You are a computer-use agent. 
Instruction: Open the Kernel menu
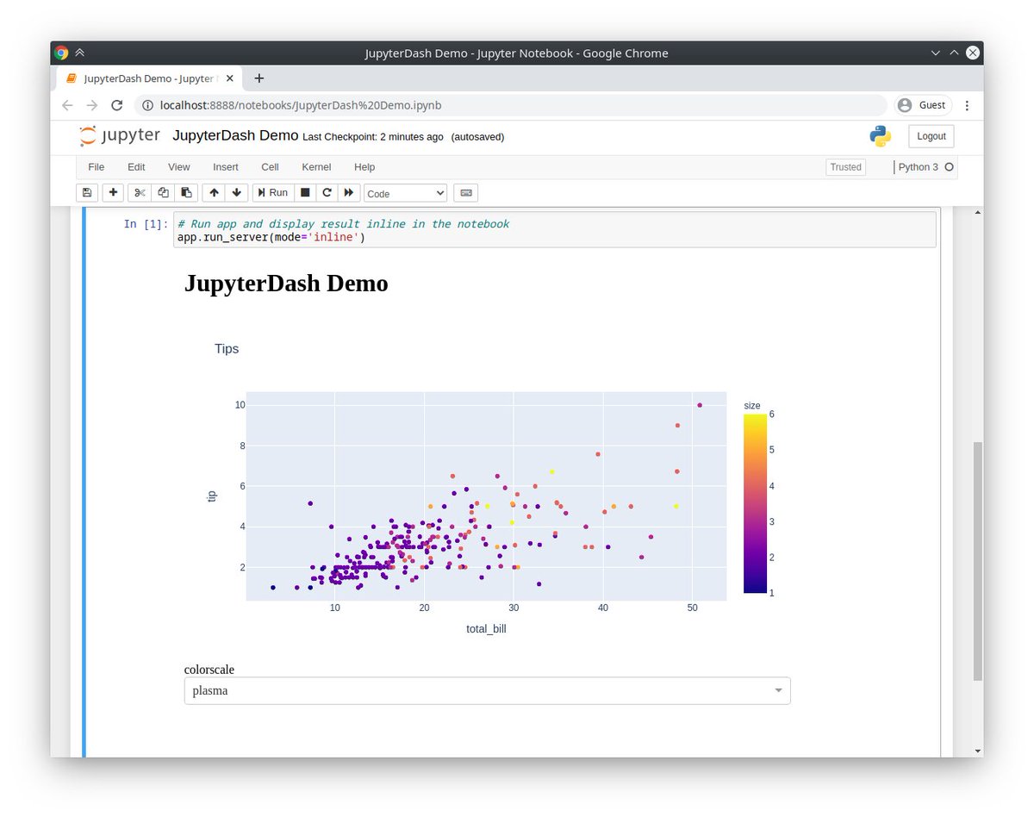pos(316,167)
